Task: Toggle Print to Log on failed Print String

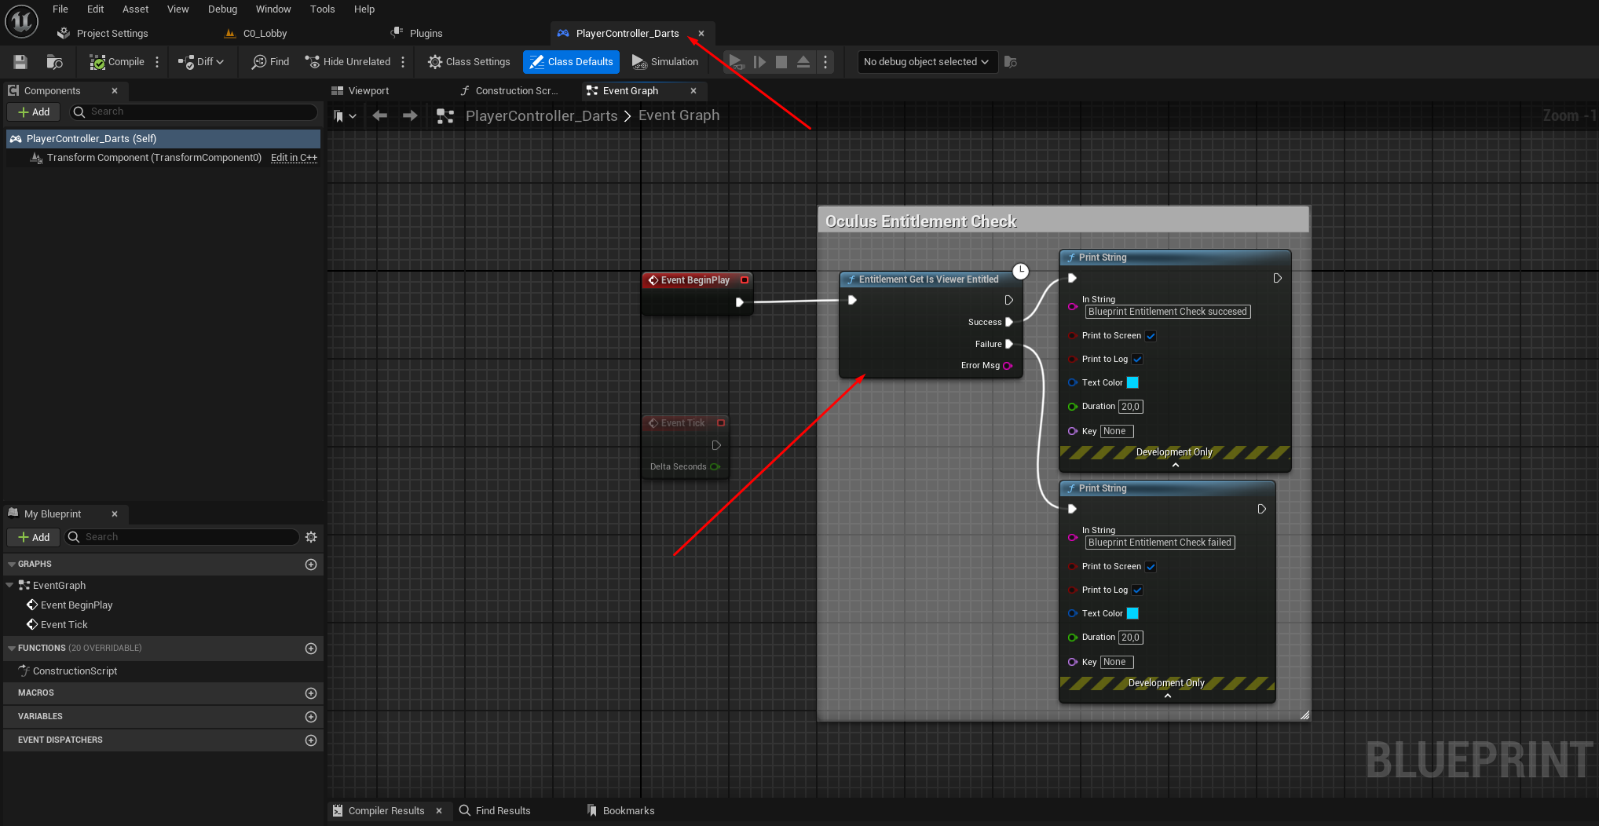Action: (x=1137, y=590)
